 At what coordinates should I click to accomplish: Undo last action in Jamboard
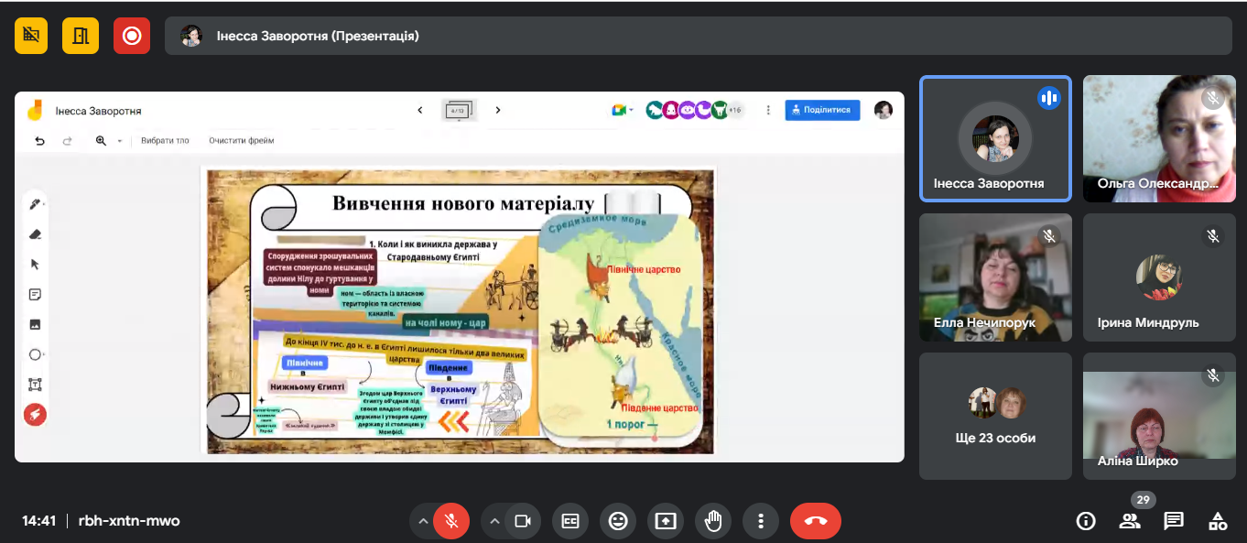[39, 141]
